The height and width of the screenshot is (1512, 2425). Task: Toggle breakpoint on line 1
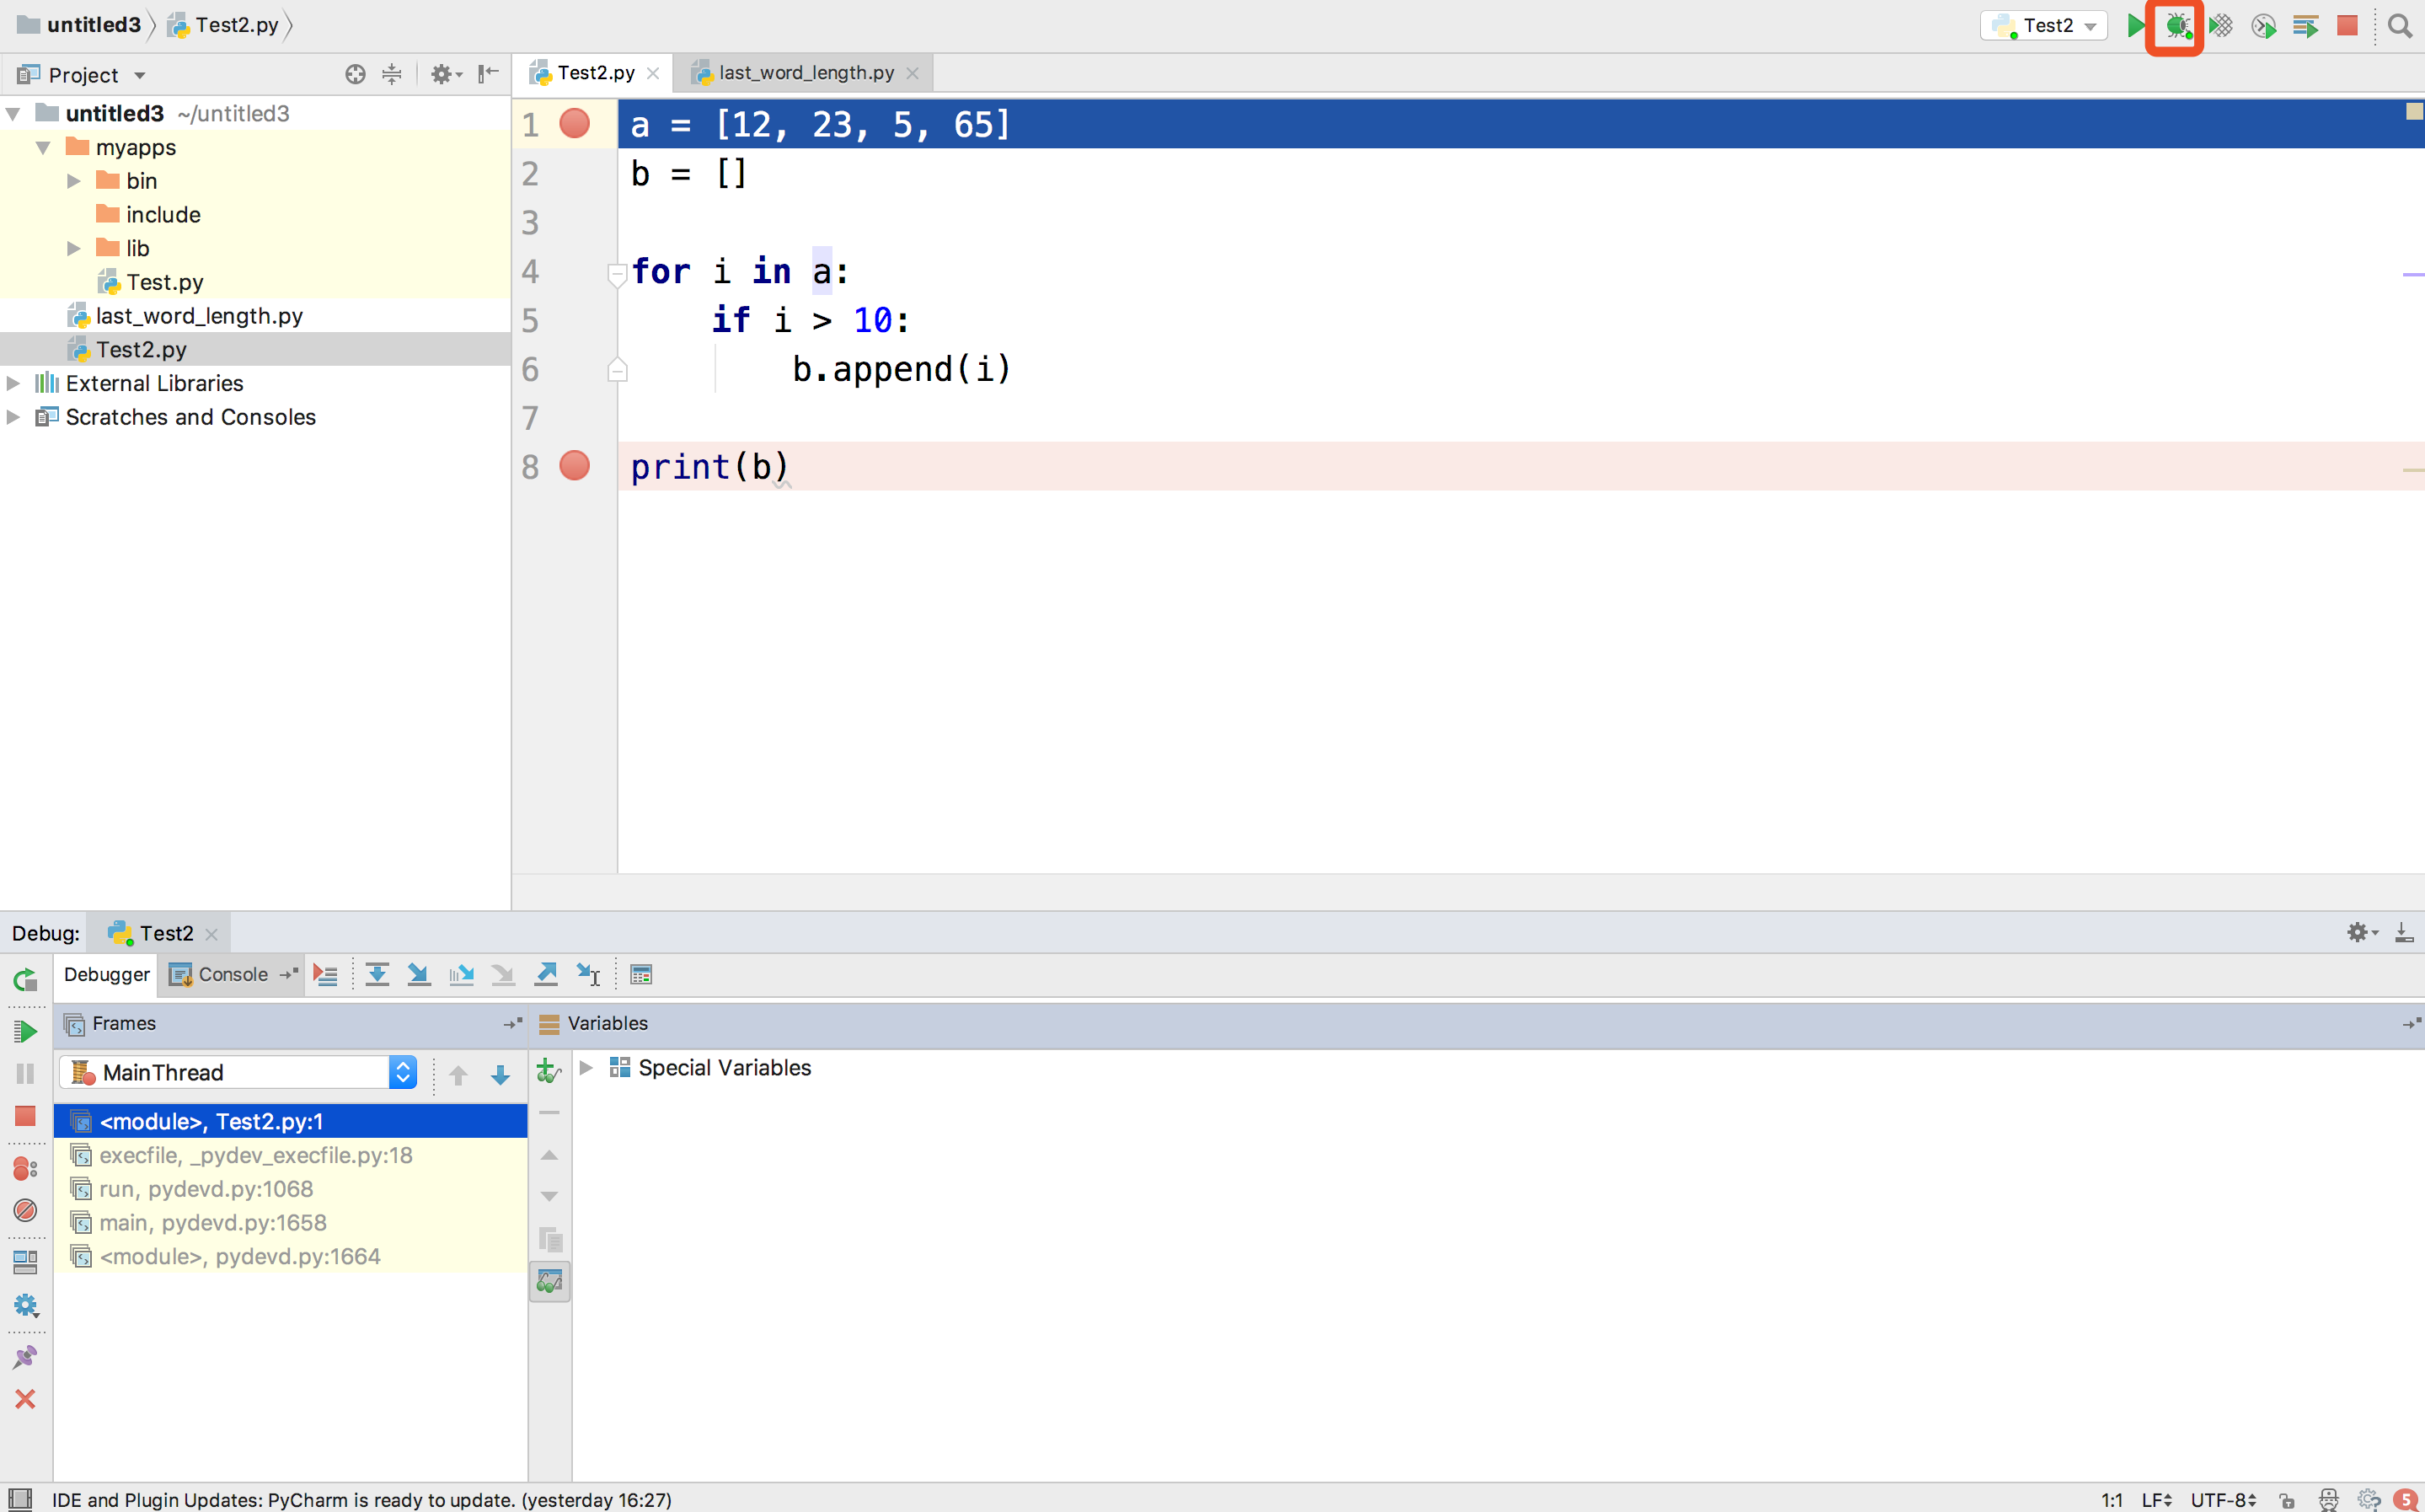click(575, 124)
